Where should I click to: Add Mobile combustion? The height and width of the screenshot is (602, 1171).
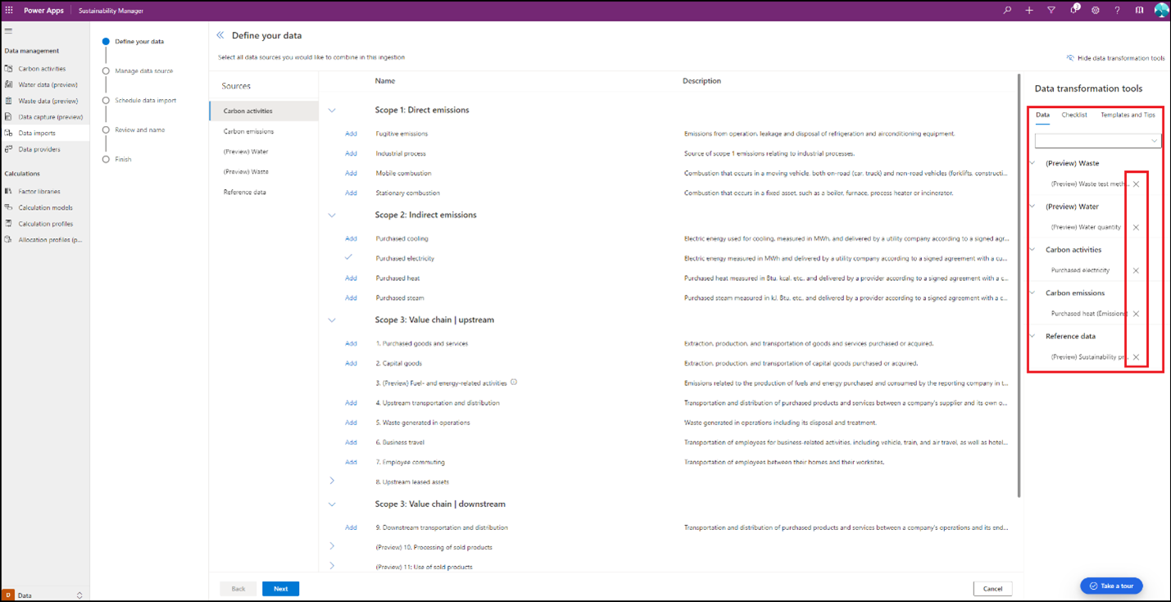click(x=351, y=174)
